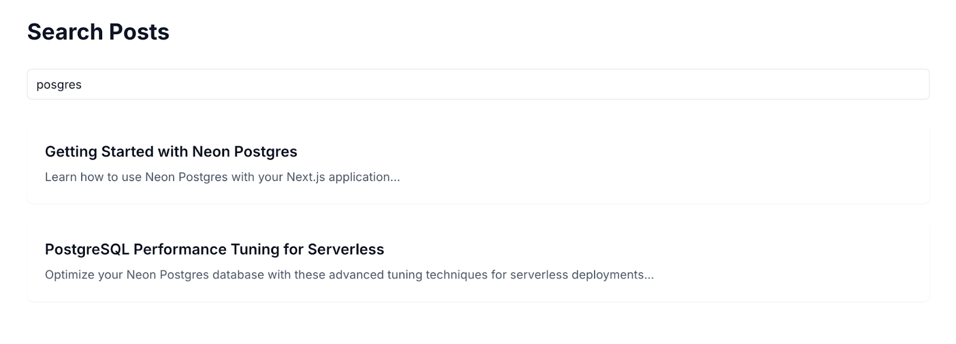
Task: Click the Optimize your Neon Postgres description text
Action: point(350,275)
